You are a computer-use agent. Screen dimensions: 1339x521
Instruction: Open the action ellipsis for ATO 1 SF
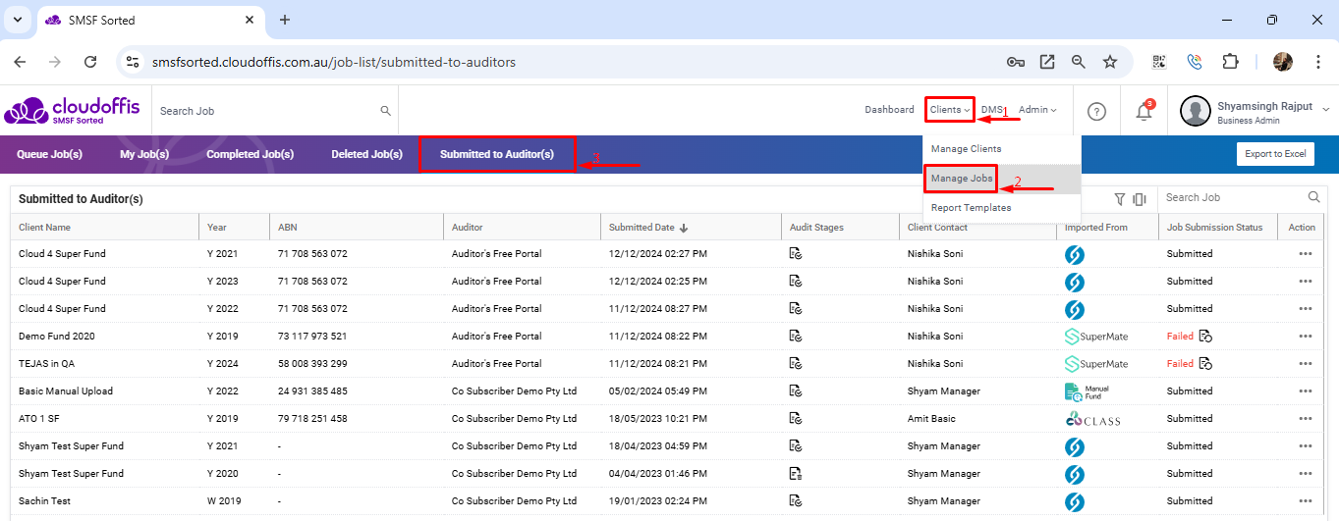[x=1306, y=418]
